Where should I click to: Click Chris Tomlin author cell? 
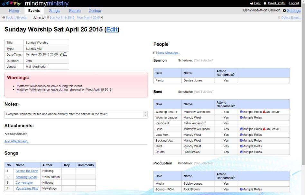click(x=51, y=177)
